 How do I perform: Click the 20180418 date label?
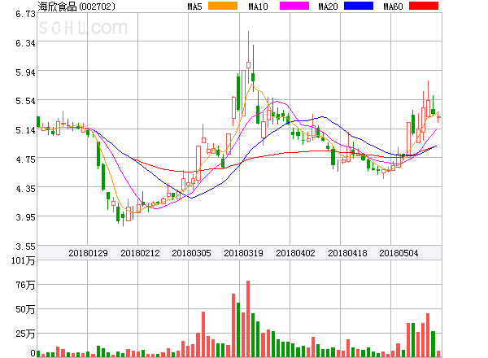347,253
